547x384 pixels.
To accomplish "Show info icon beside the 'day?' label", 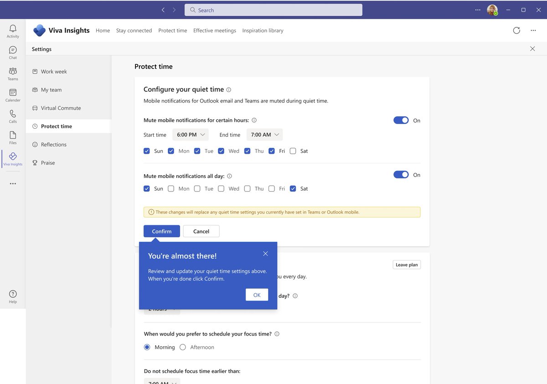I will [295, 296].
